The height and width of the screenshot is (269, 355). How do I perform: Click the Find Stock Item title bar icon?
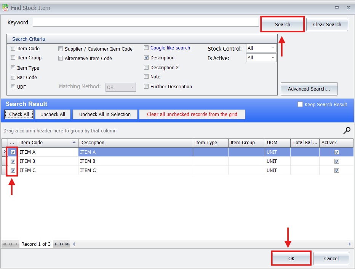click(5, 7)
